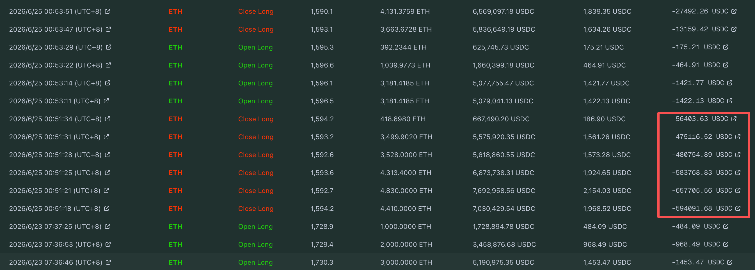Open link icon next to -464.91 USDC

pos(726,65)
